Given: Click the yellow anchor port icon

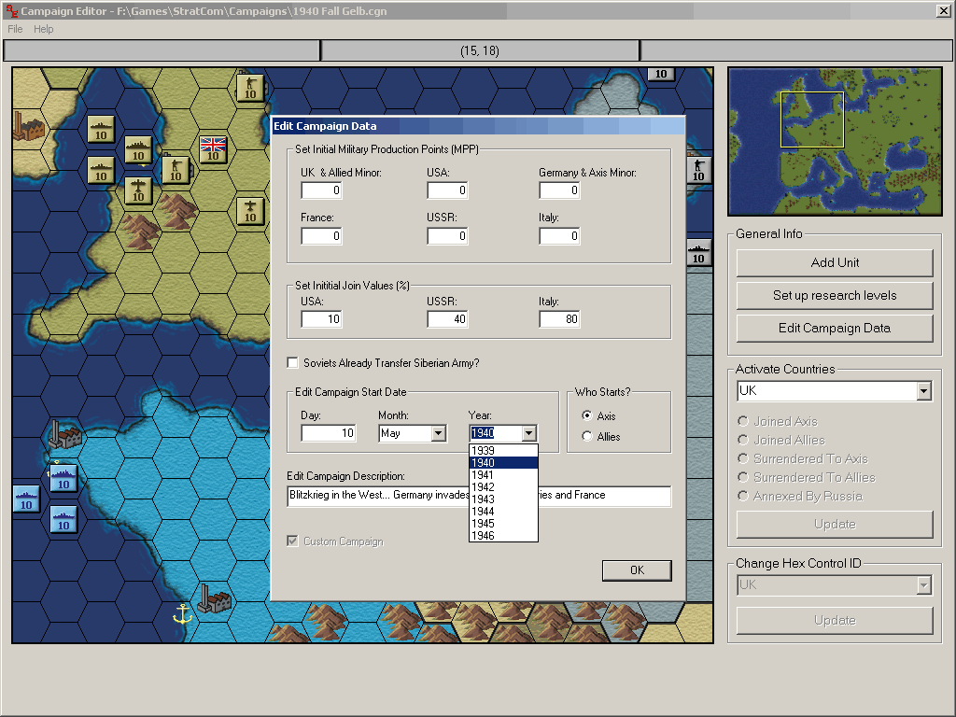Looking at the screenshot, I should point(182,613).
